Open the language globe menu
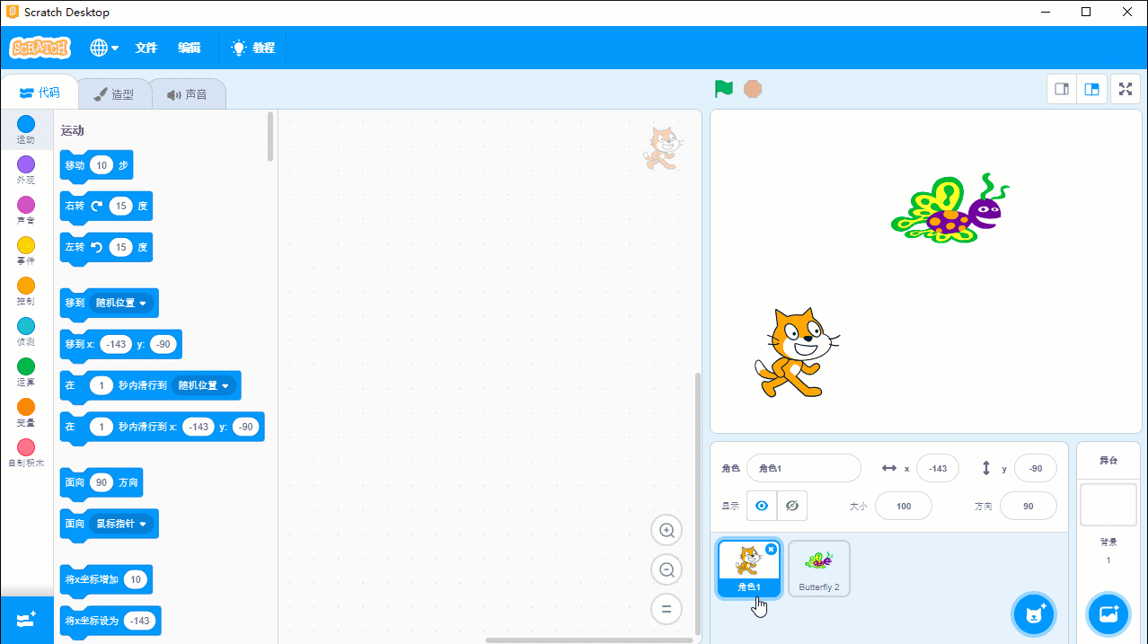 pyautogui.click(x=104, y=48)
